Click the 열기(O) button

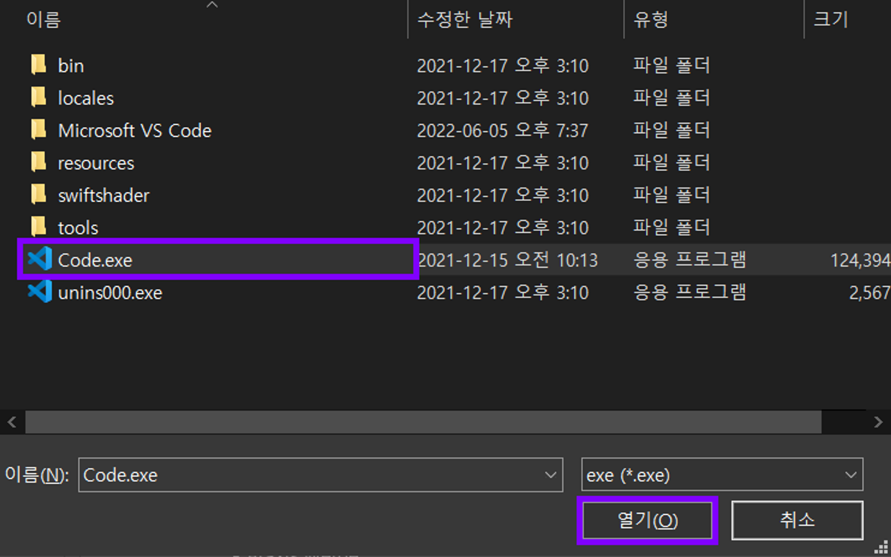click(x=647, y=520)
